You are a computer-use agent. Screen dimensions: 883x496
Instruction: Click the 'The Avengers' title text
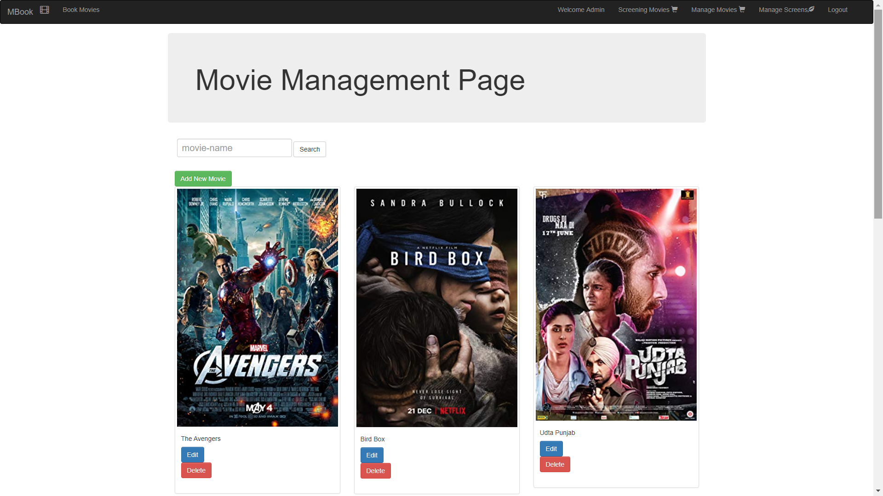(x=201, y=439)
